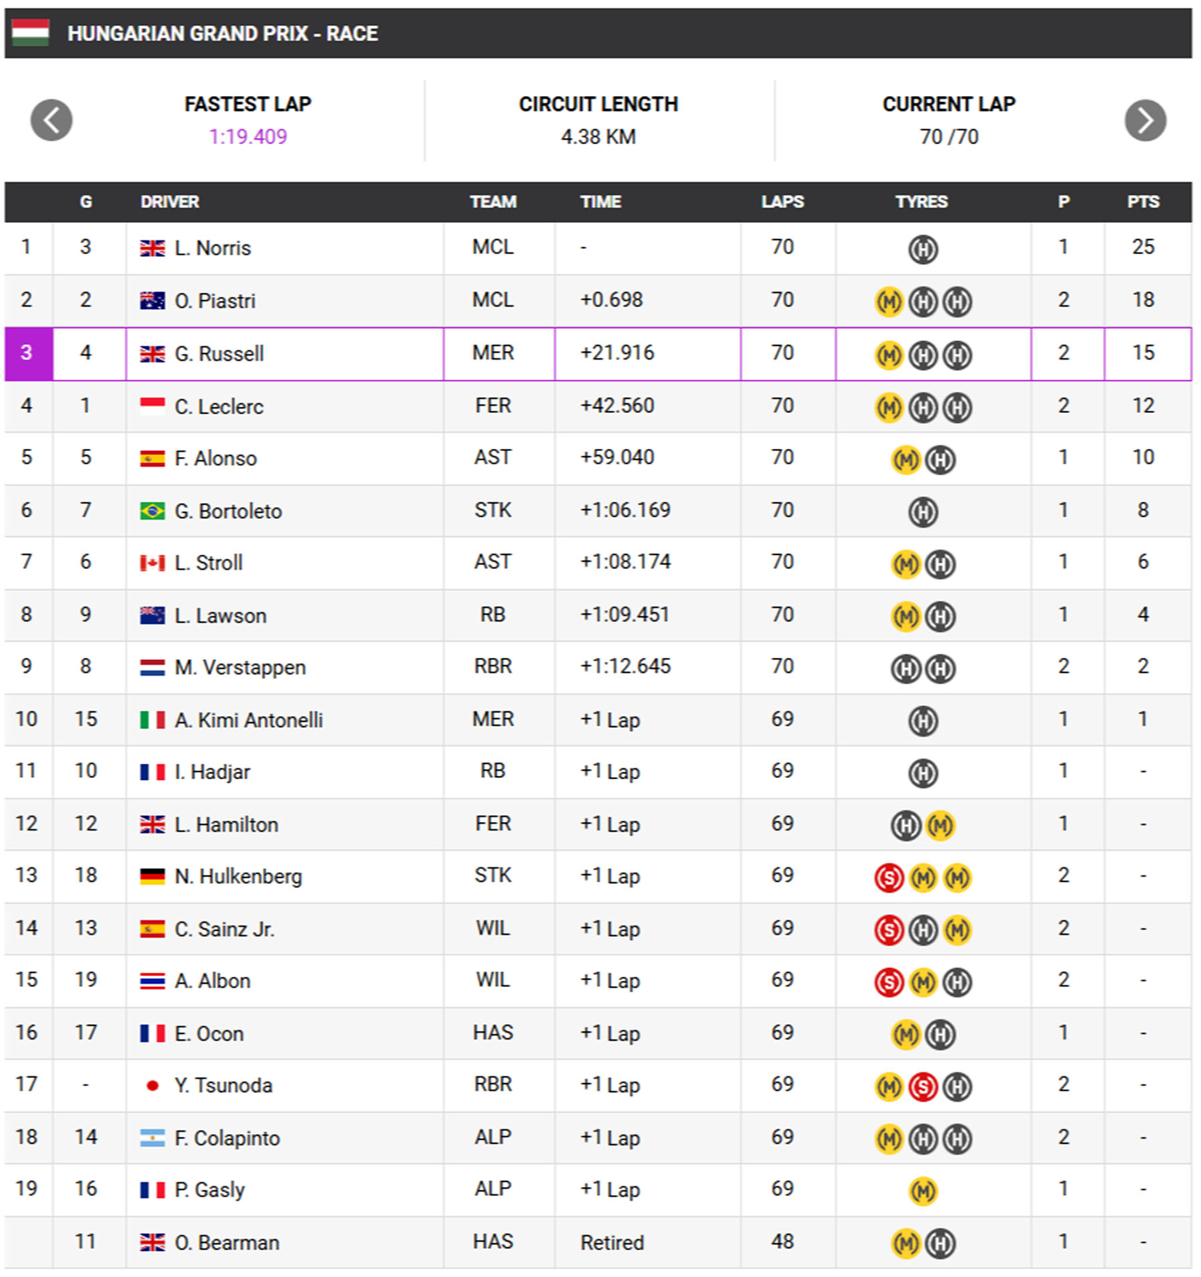Click Gasly's medium tyre icon
The image size is (1201, 1277).
point(923,1191)
